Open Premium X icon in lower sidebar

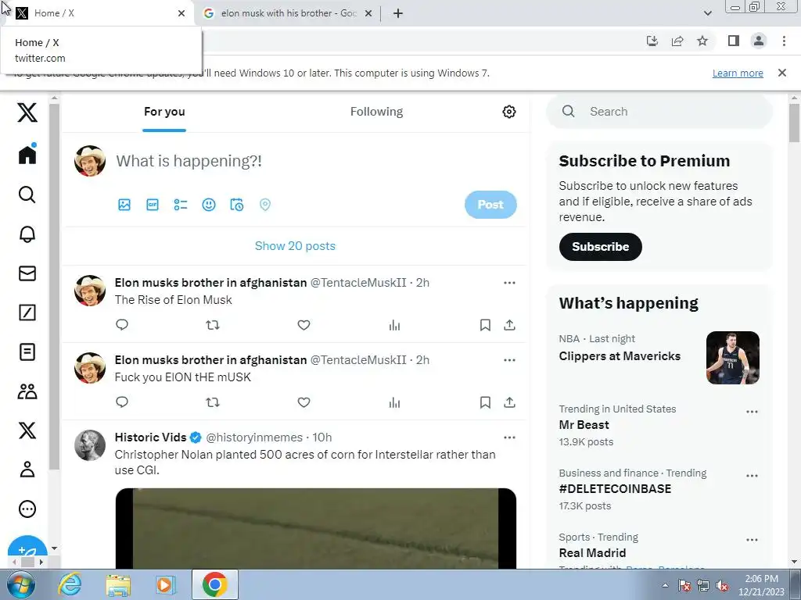(27, 430)
